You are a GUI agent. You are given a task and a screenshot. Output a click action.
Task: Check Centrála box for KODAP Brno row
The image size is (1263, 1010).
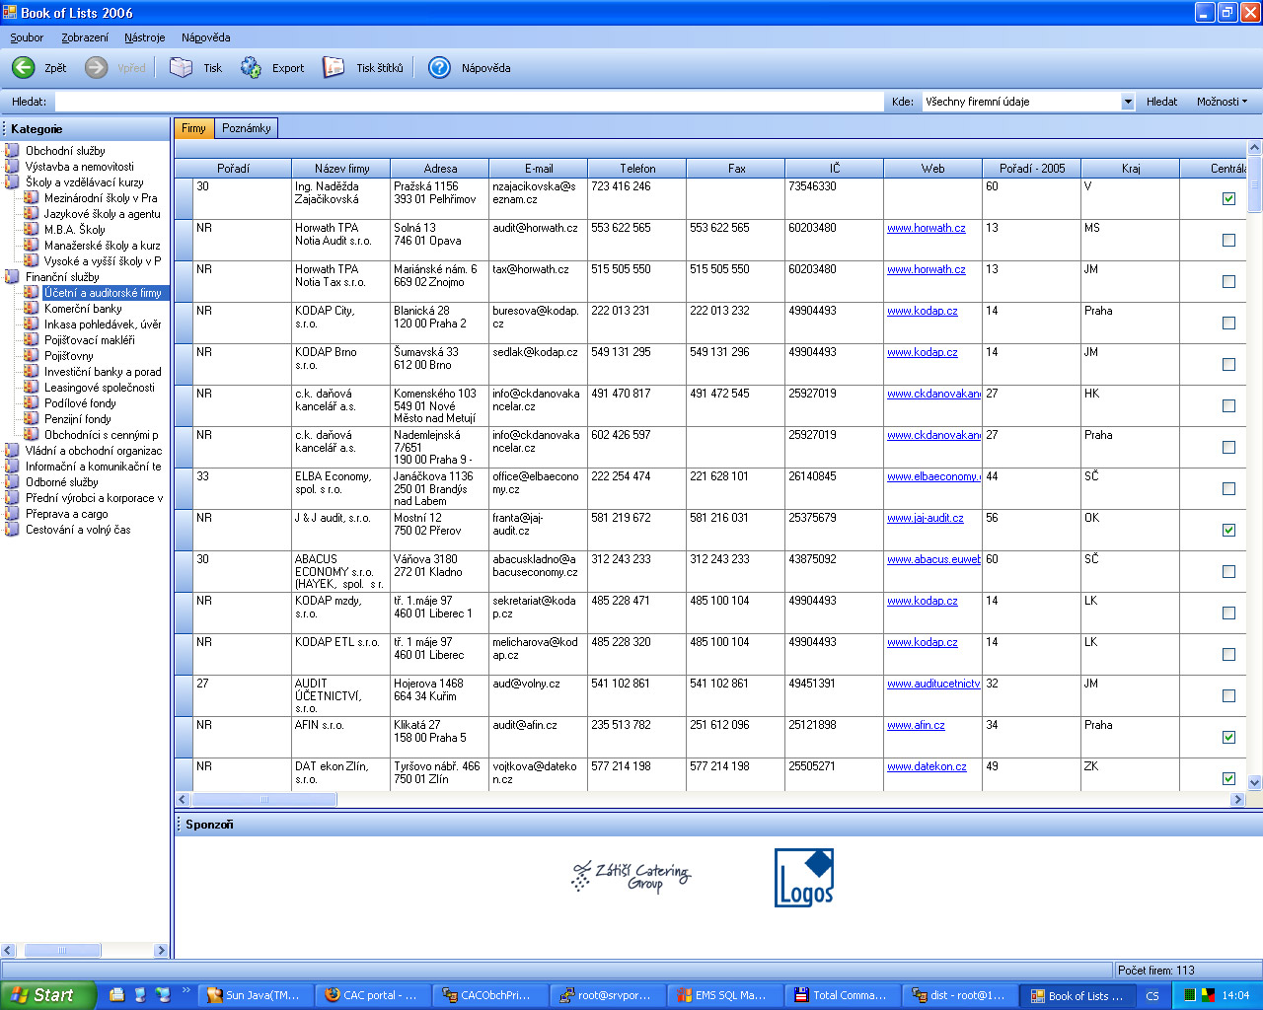(x=1228, y=364)
